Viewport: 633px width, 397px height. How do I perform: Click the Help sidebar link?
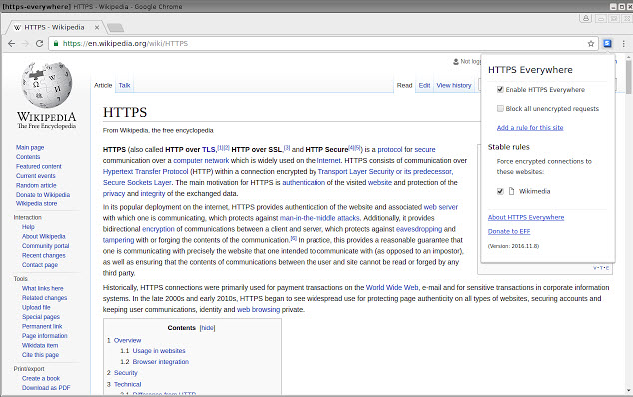(x=28, y=227)
